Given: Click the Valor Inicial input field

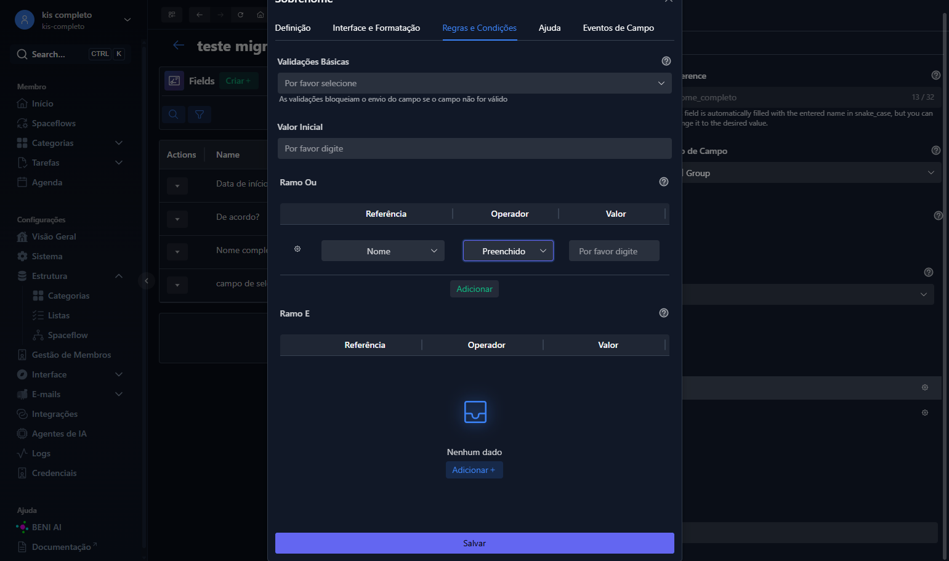Looking at the screenshot, I should (x=474, y=148).
